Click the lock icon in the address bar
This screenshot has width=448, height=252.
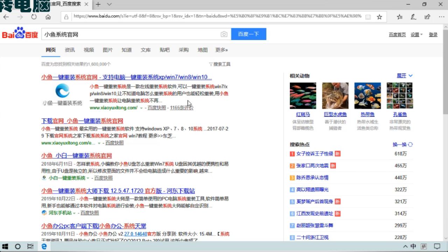click(x=66, y=16)
